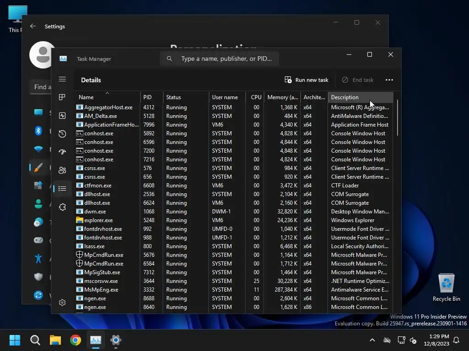This screenshot has height=351, width=469.
Task: Select ApplicationFrameHost process row
Action: [x=234, y=124]
